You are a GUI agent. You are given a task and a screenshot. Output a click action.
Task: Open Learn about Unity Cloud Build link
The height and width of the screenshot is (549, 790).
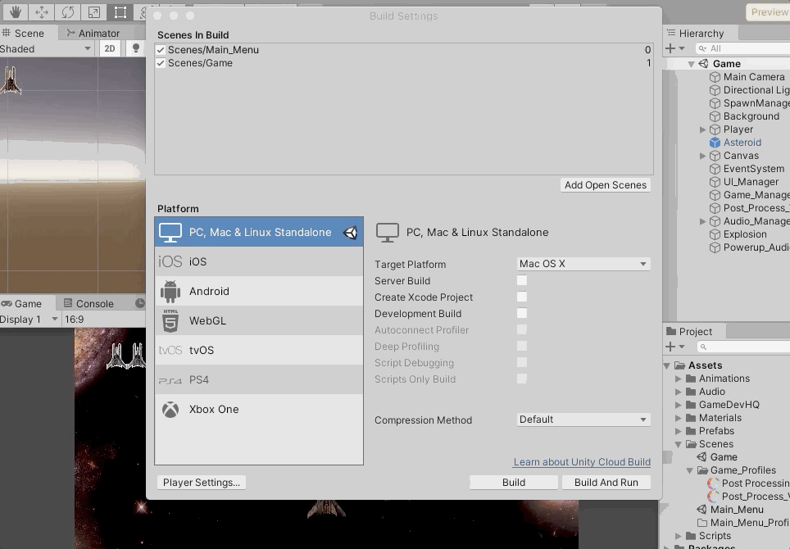pos(582,462)
